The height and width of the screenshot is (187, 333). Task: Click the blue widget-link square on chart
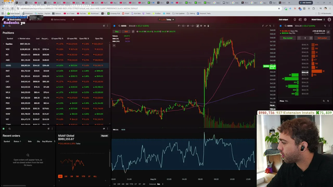(114, 26)
